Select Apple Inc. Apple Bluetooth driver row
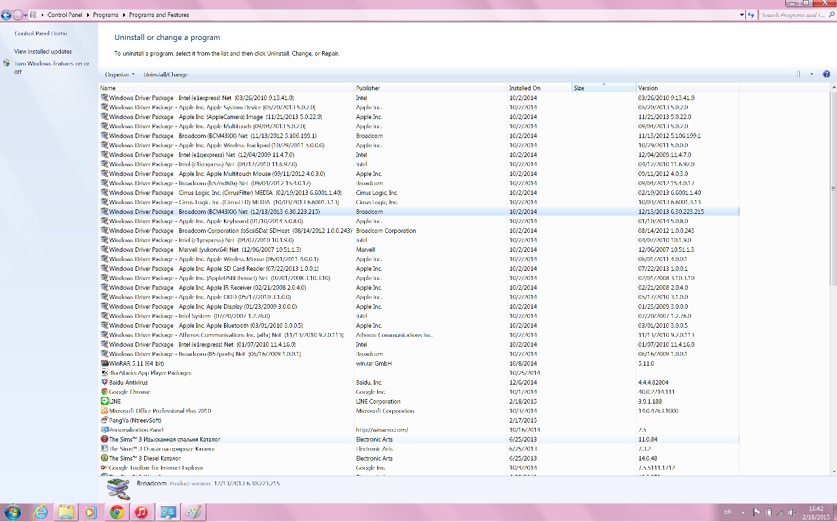 [419, 325]
